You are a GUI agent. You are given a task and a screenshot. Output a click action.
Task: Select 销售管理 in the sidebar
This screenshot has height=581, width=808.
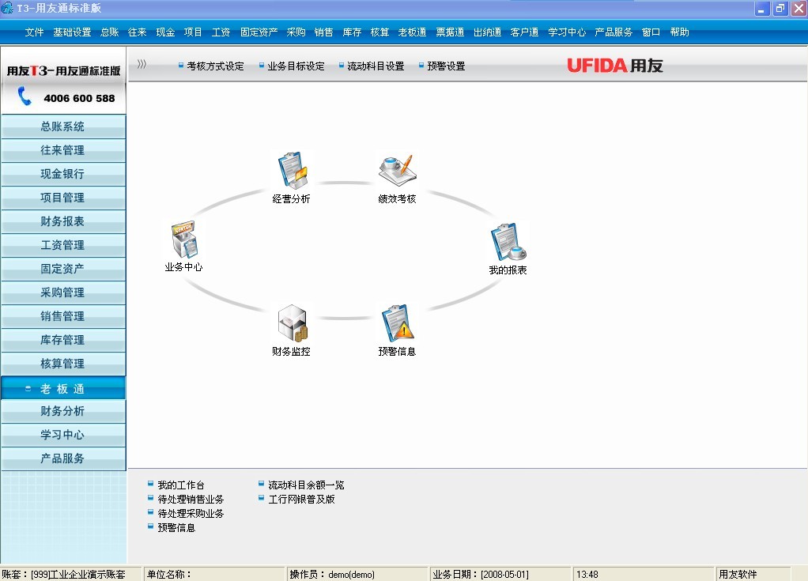click(x=63, y=315)
